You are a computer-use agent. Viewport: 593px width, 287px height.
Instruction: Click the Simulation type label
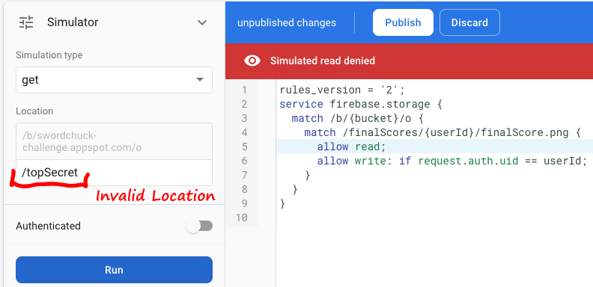[49, 55]
